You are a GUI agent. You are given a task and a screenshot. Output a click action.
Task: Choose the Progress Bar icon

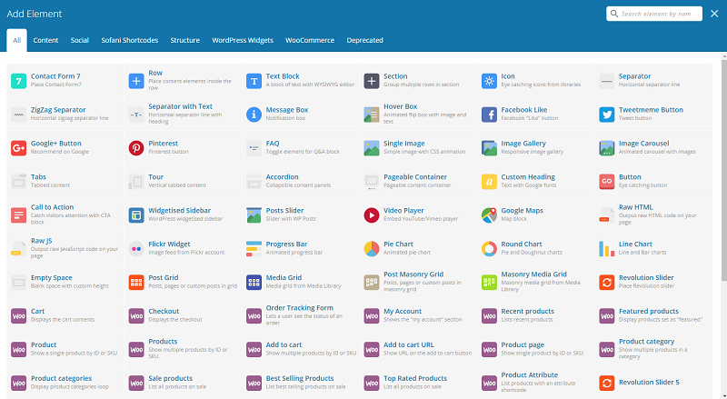pyautogui.click(x=254, y=249)
